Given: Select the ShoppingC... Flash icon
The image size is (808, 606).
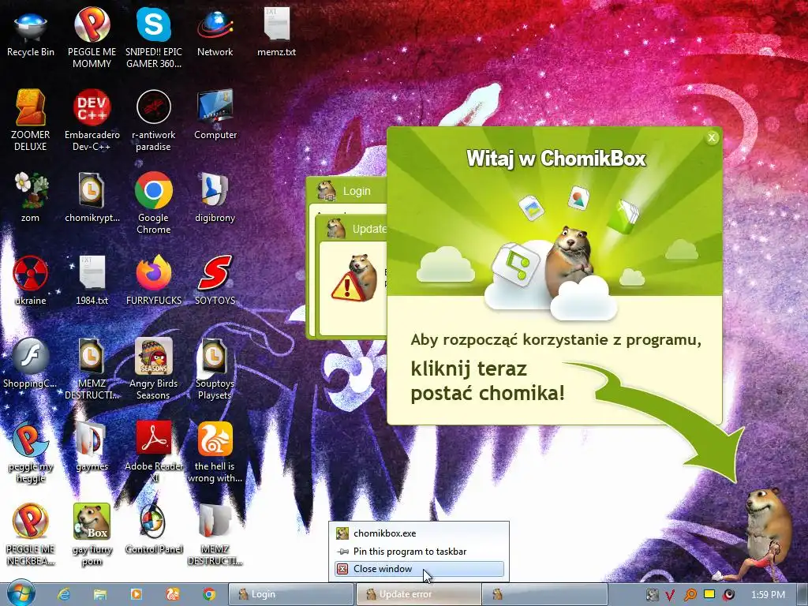Looking at the screenshot, I should 31,364.
